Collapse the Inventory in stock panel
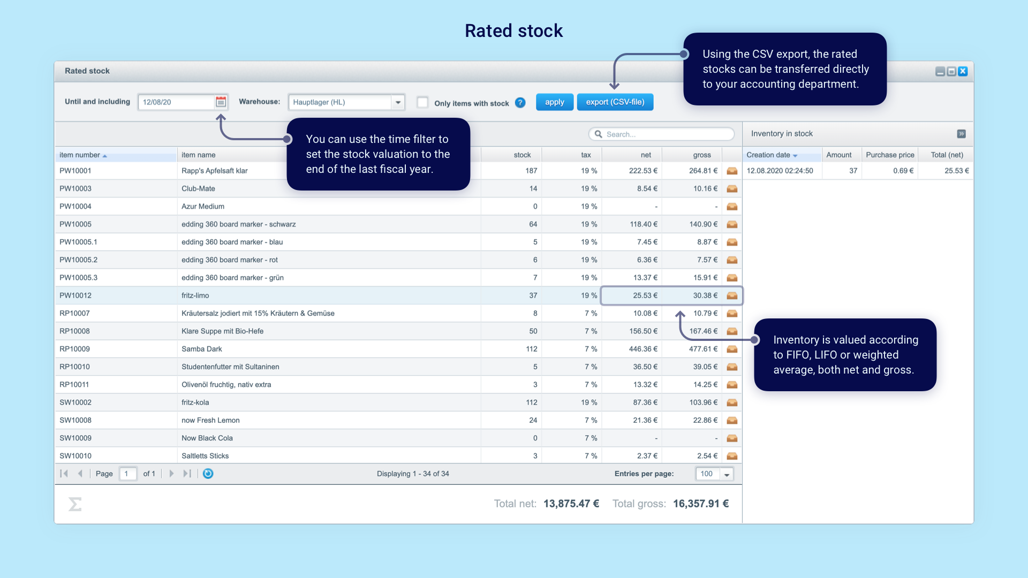The image size is (1028, 578). [x=962, y=134]
